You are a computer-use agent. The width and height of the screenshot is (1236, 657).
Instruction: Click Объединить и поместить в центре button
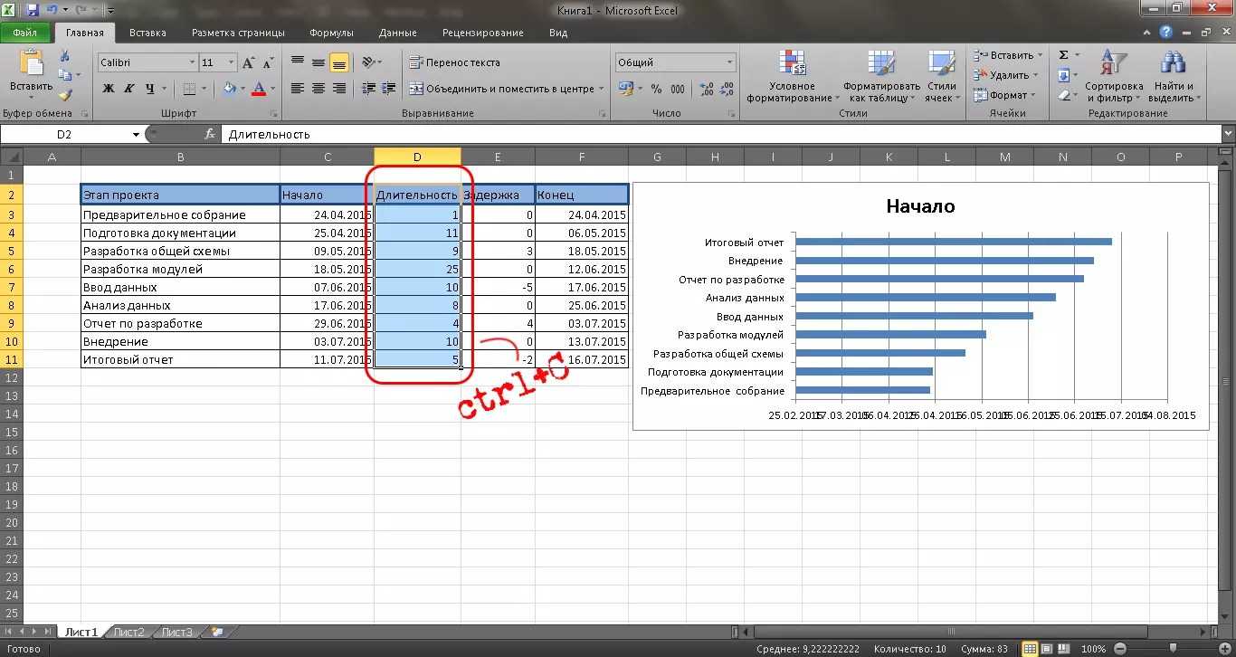click(x=502, y=89)
